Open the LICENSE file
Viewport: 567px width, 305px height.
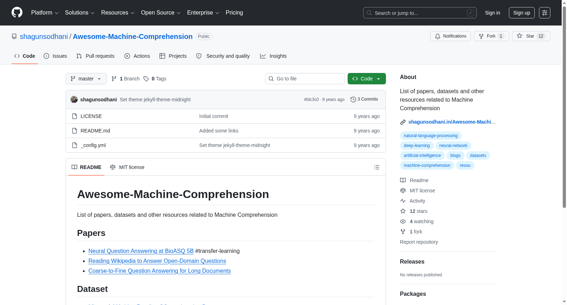(91, 116)
